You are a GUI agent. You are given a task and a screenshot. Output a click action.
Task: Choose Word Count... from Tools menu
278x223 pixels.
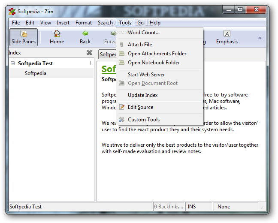160,33
